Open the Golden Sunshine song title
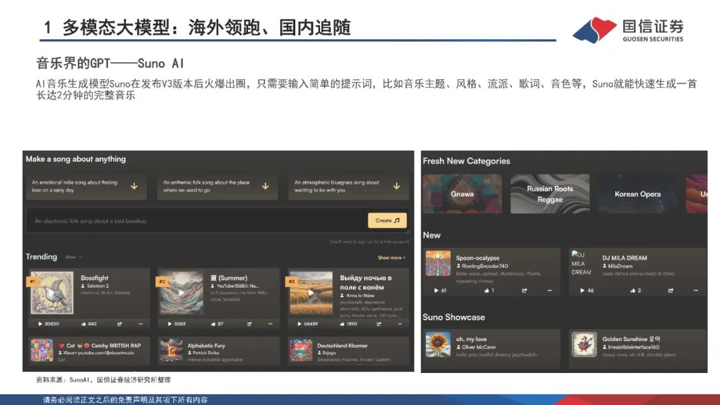The image size is (720, 405). (x=631, y=339)
